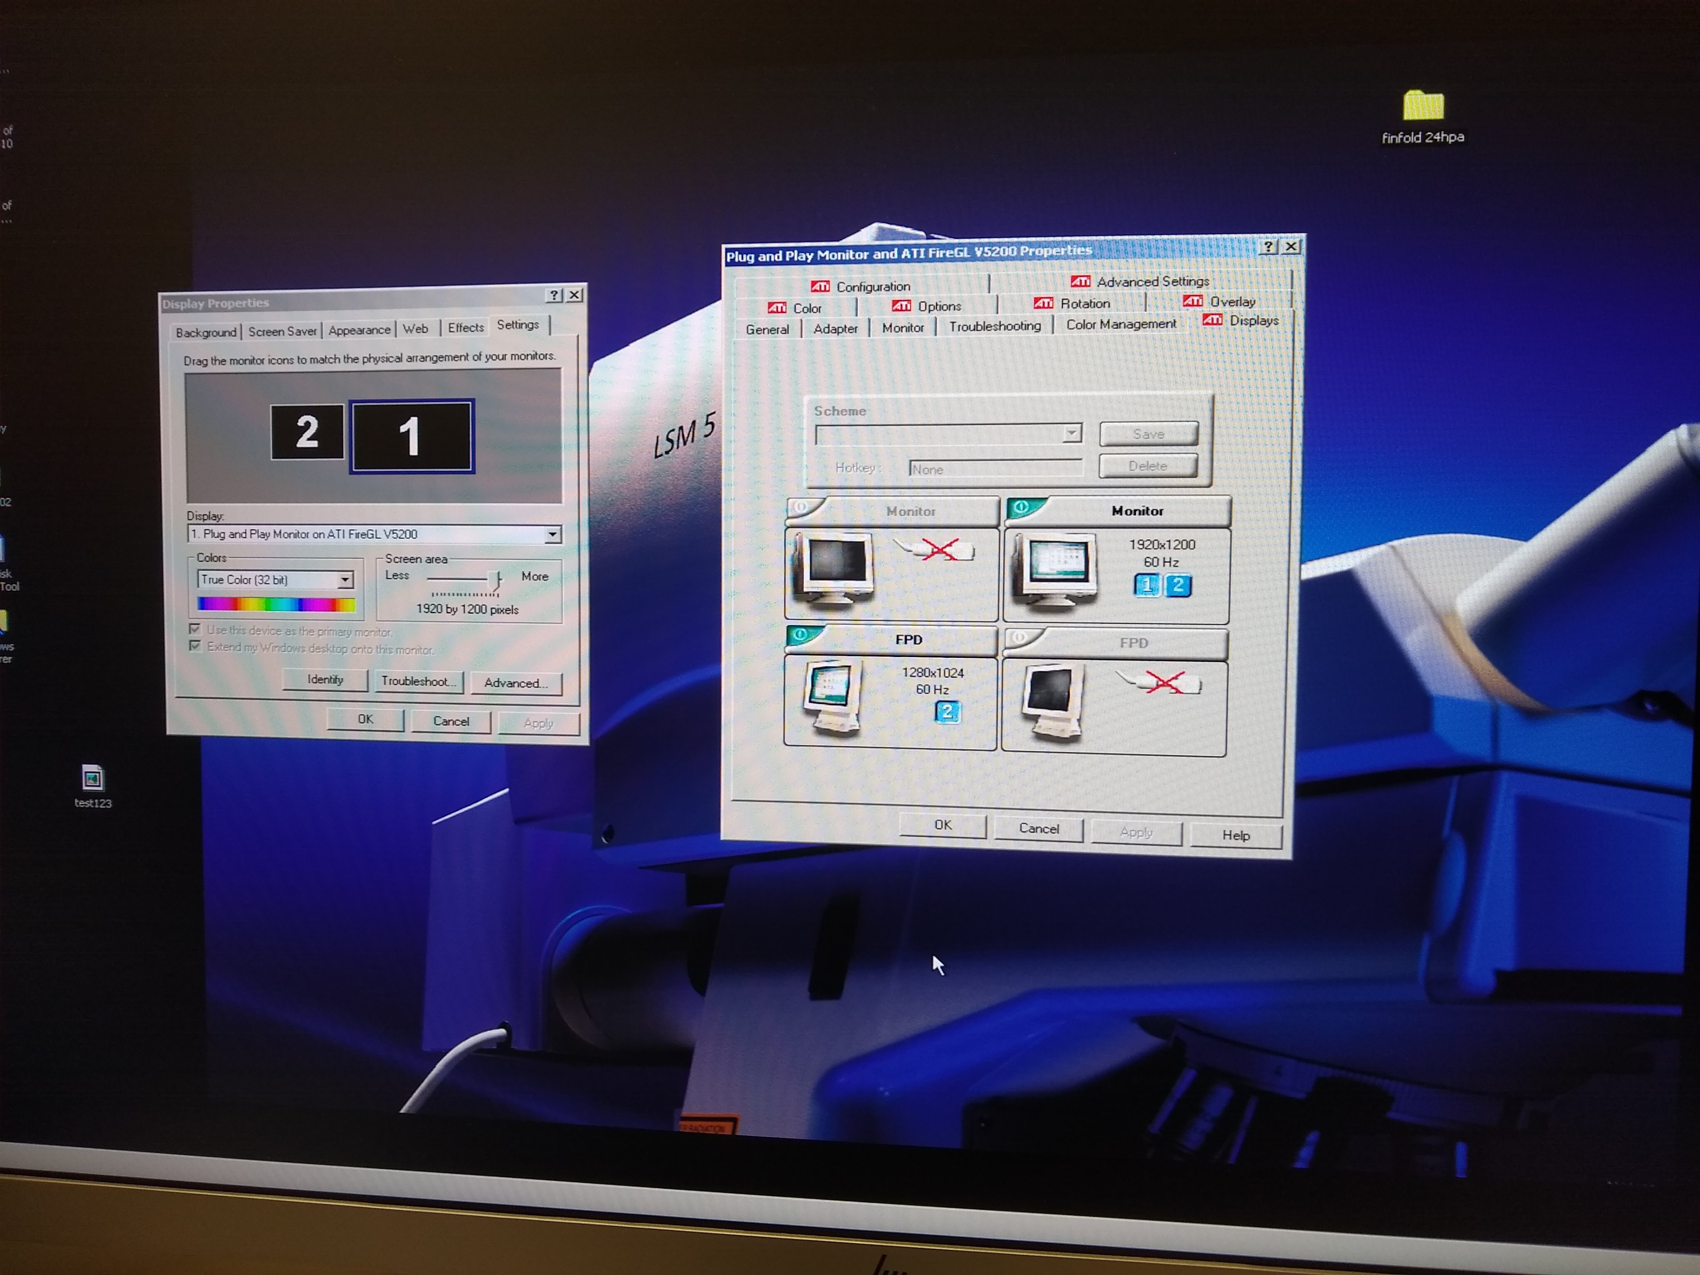Click the disconnected FPD display image
Screen dimensions: 1700x1275
[x=1054, y=703]
